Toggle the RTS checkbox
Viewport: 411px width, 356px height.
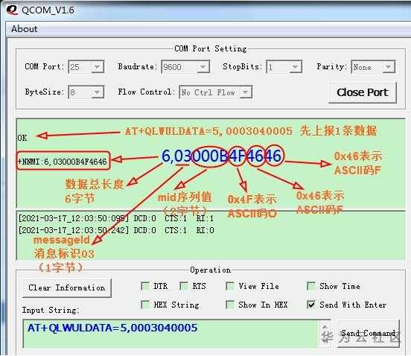[184, 286]
